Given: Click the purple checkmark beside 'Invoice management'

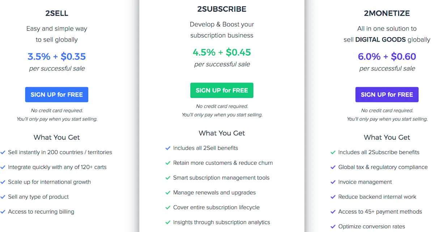Looking at the screenshot, I should [x=333, y=182].
